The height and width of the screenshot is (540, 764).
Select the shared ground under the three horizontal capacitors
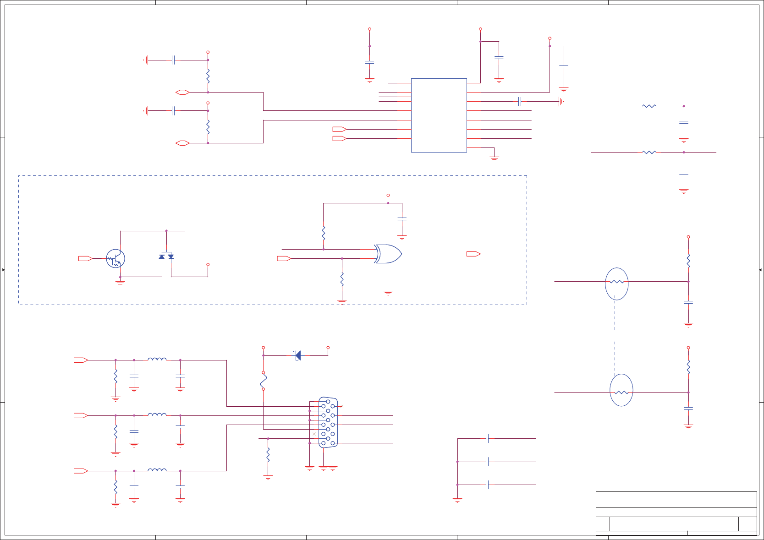[457, 501]
